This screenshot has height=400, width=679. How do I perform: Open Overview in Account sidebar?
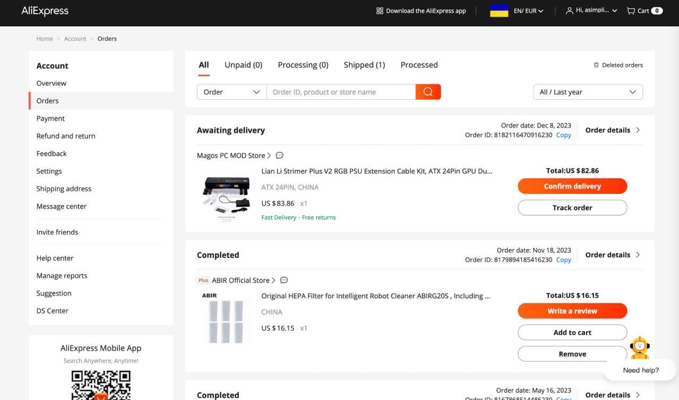click(x=51, y=83)
